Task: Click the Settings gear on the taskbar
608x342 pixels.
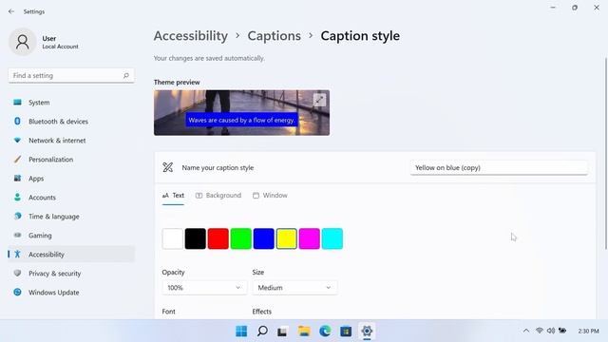Action: pyautogui.click(x=367, y=332)
